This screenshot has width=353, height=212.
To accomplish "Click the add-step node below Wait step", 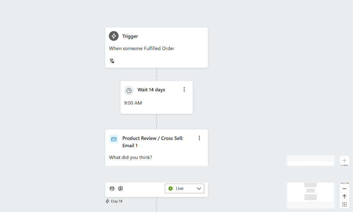I will pos(157,122).
